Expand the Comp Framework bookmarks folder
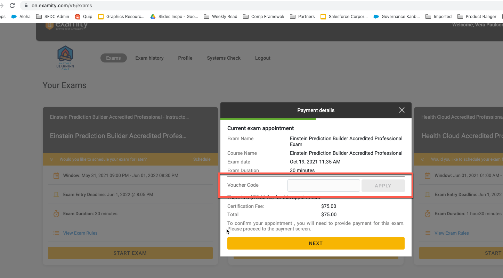Viewport: 503px width, 278px height. coord(263,16)
